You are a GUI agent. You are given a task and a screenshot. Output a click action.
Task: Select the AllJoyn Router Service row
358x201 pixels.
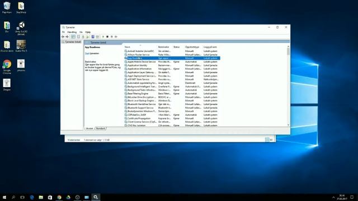[172, 55]
